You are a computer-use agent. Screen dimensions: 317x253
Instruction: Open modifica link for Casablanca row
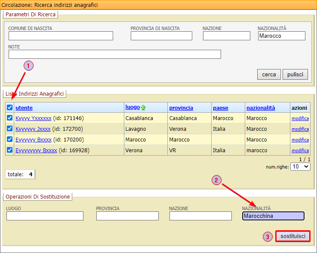[x=300, y=118]
